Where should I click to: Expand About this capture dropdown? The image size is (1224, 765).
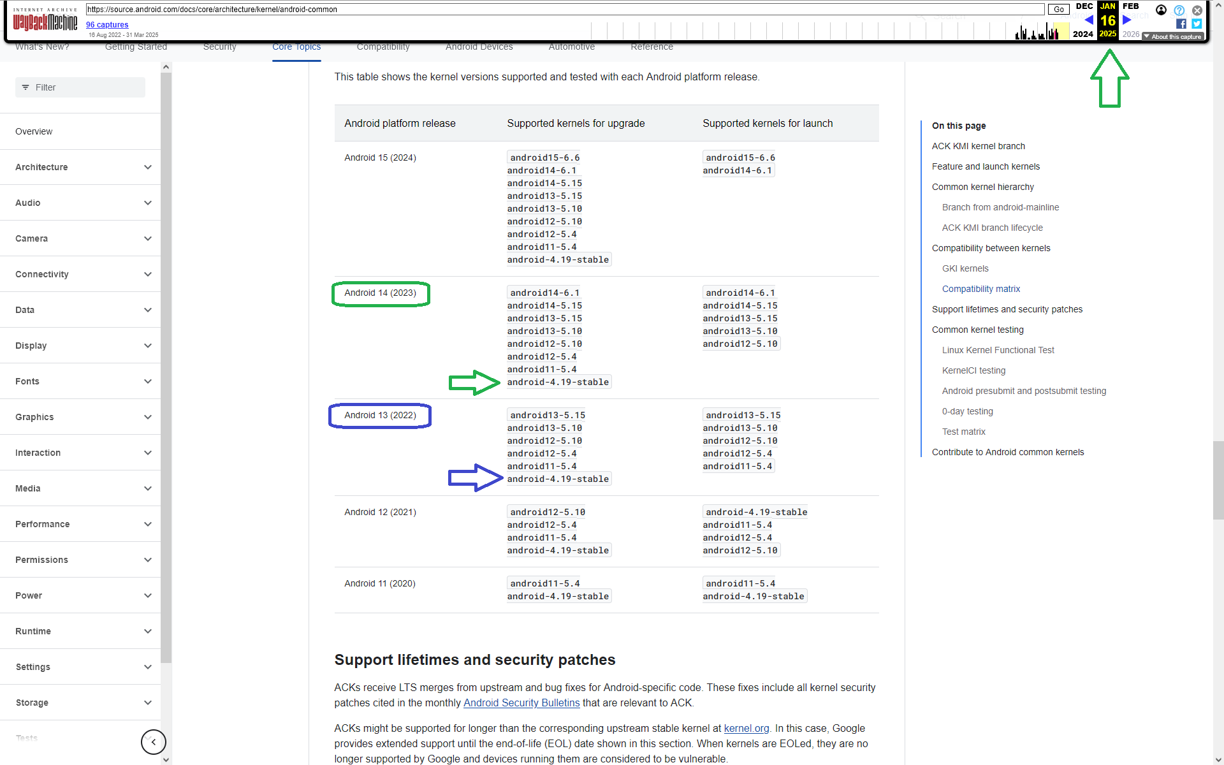pyautogui.click(x=1172, y=36)
